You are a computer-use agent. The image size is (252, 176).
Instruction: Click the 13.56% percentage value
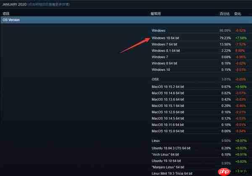pyautogui.click(x=225, y=44)
